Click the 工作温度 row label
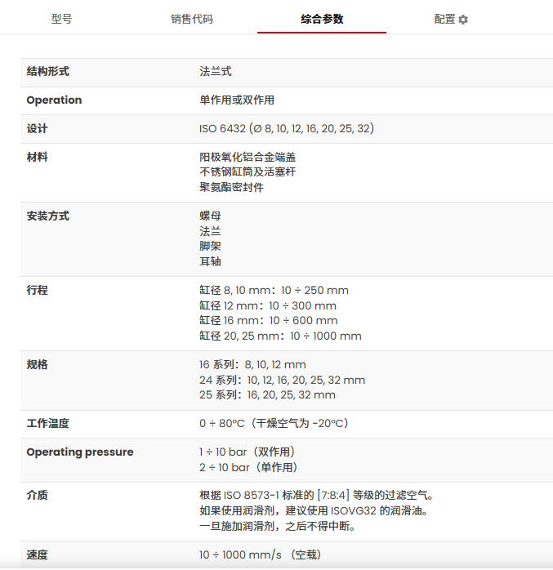Viewport: 553px width, 570px height. click(48, 424)
